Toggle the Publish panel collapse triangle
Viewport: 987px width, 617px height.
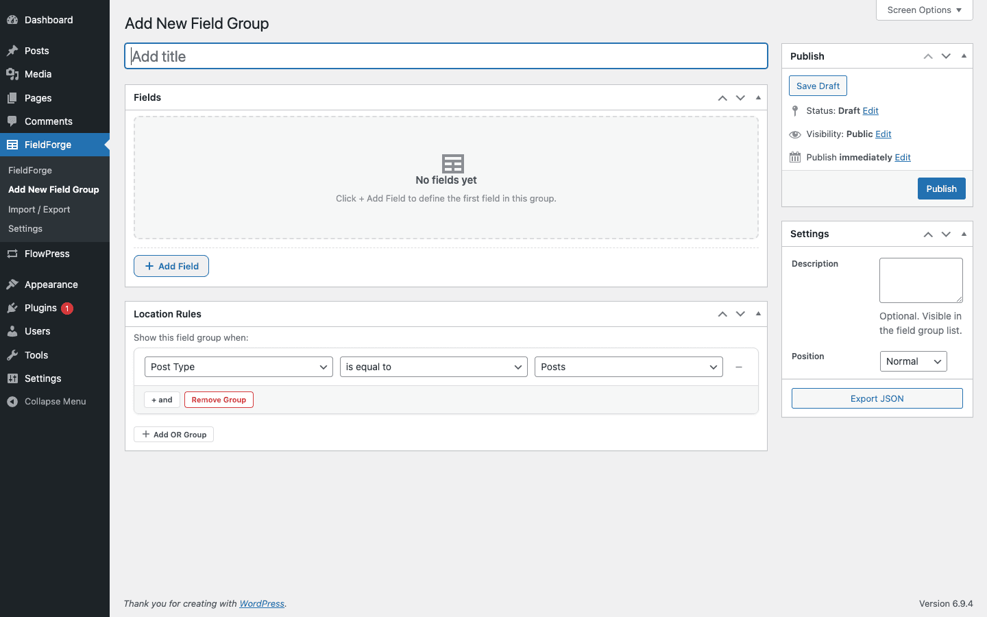[x=964, y=56]
